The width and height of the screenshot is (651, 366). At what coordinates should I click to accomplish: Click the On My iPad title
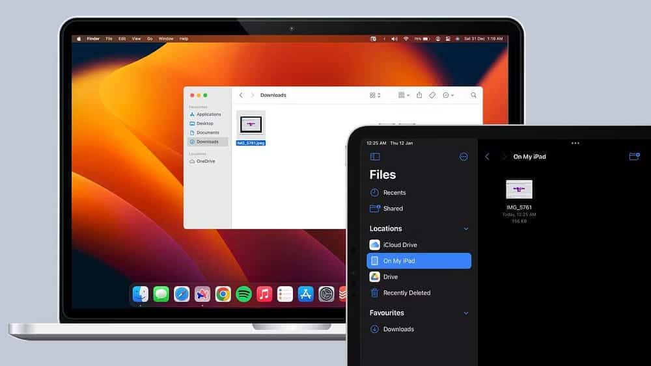coord(529,157)
